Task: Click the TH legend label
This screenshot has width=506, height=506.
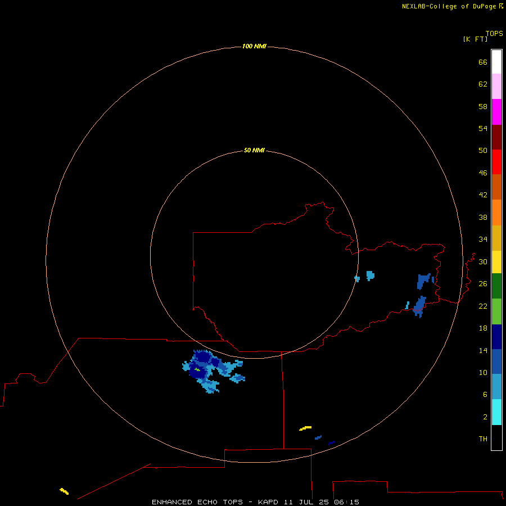Action: [483, 439]
